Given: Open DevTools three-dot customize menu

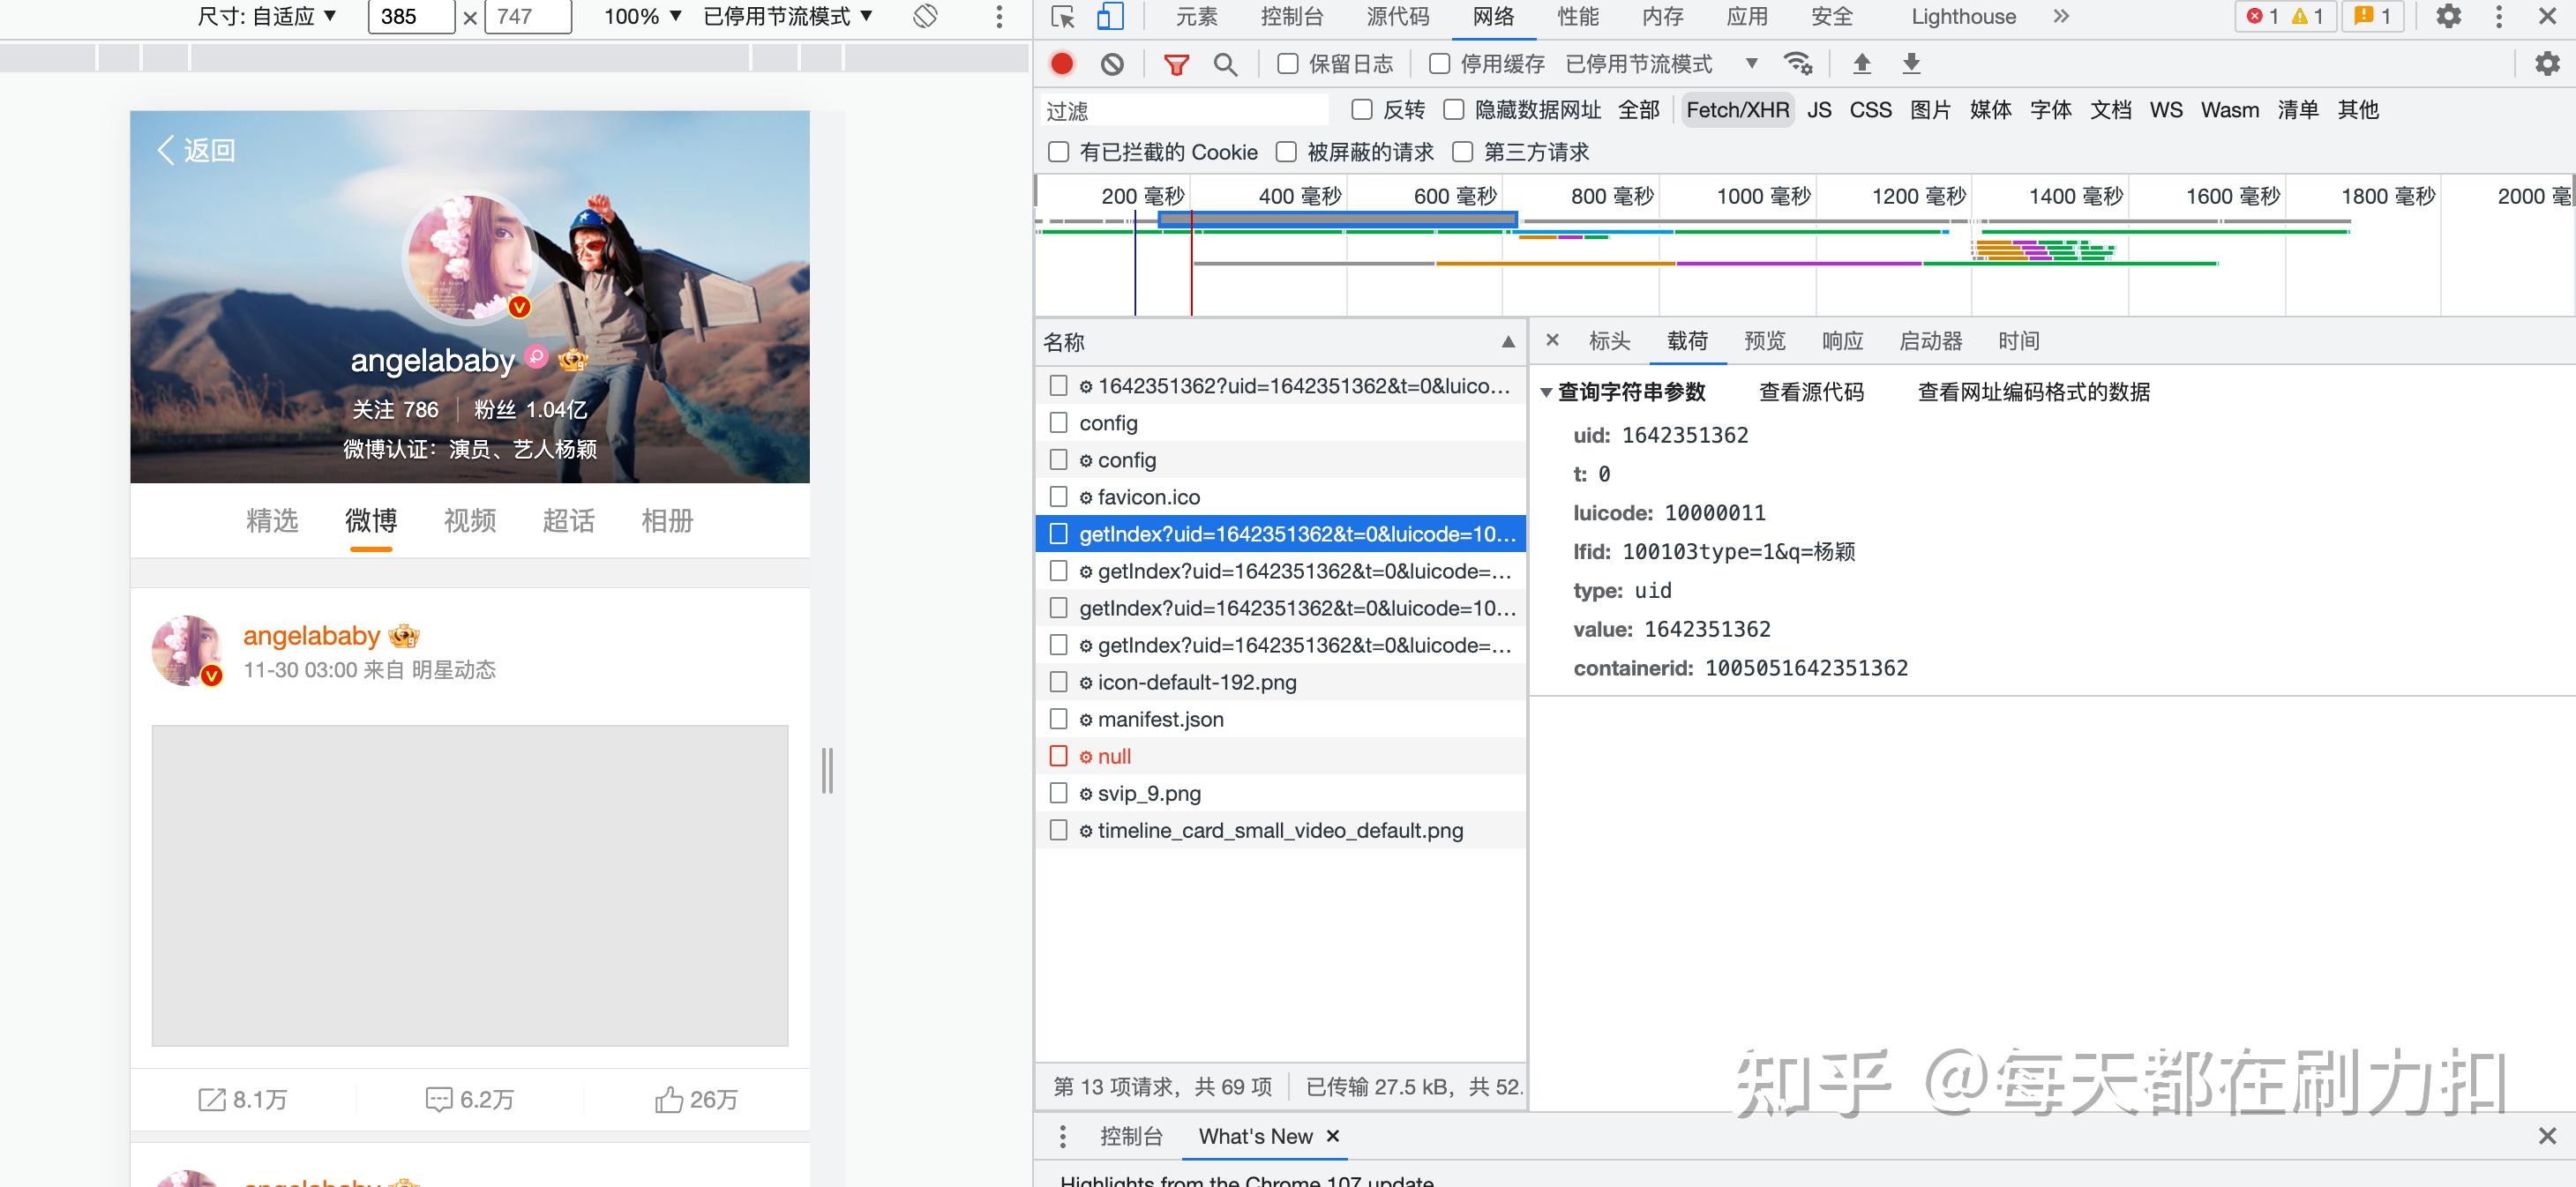Looking at the screenshot, I should pos(2499,16).
